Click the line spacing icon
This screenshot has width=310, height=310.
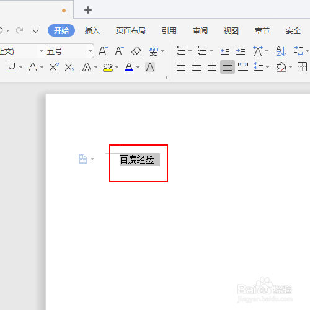[259, 67]
